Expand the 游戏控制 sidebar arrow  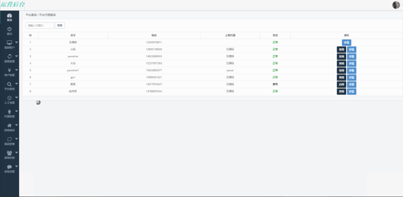tap(17, 153)
